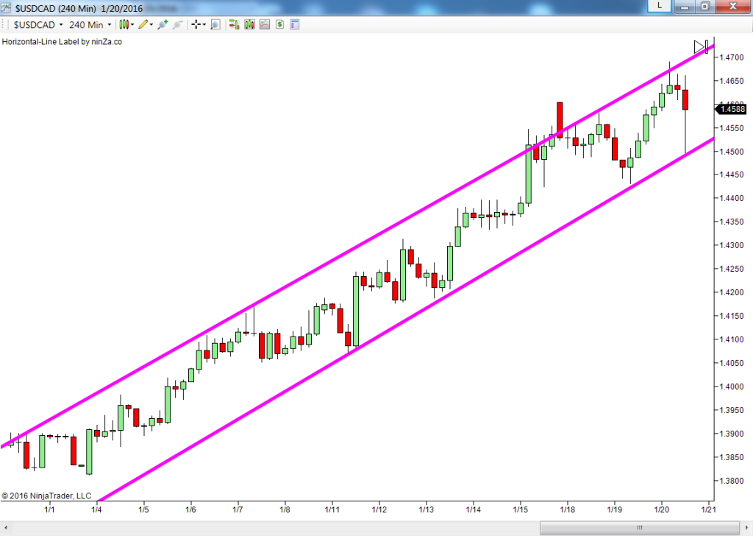Open the Strategies dollar icon
753x536 pixels.
click(x=280, y=24)
